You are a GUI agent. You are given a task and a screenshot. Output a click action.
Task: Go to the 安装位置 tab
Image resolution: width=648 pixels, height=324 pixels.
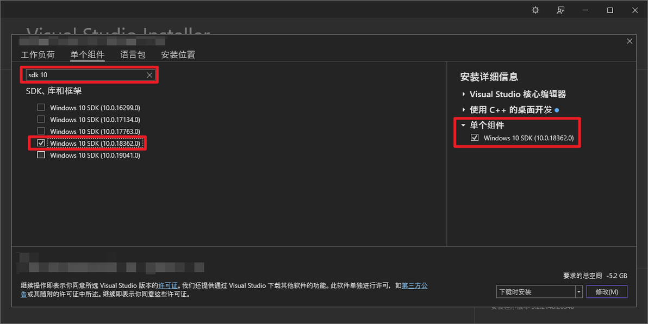tap(178, 54)
